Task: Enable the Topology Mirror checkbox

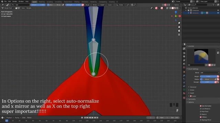Action: coord(201,120)
